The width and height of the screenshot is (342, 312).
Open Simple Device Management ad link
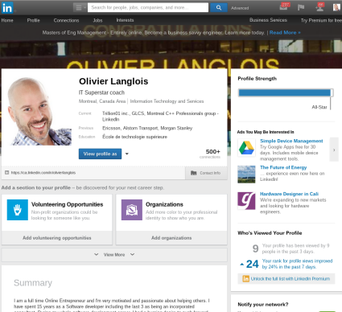click(291, 141)
